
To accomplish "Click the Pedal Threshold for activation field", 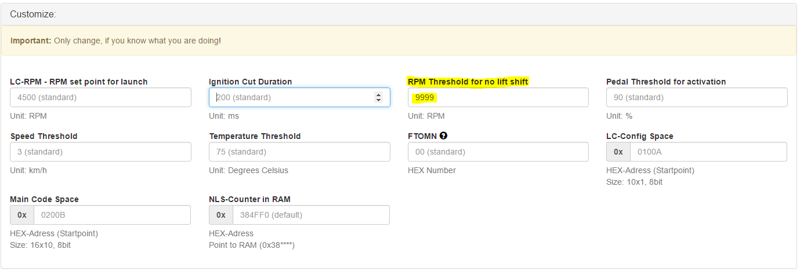I will tap(697, 97).
